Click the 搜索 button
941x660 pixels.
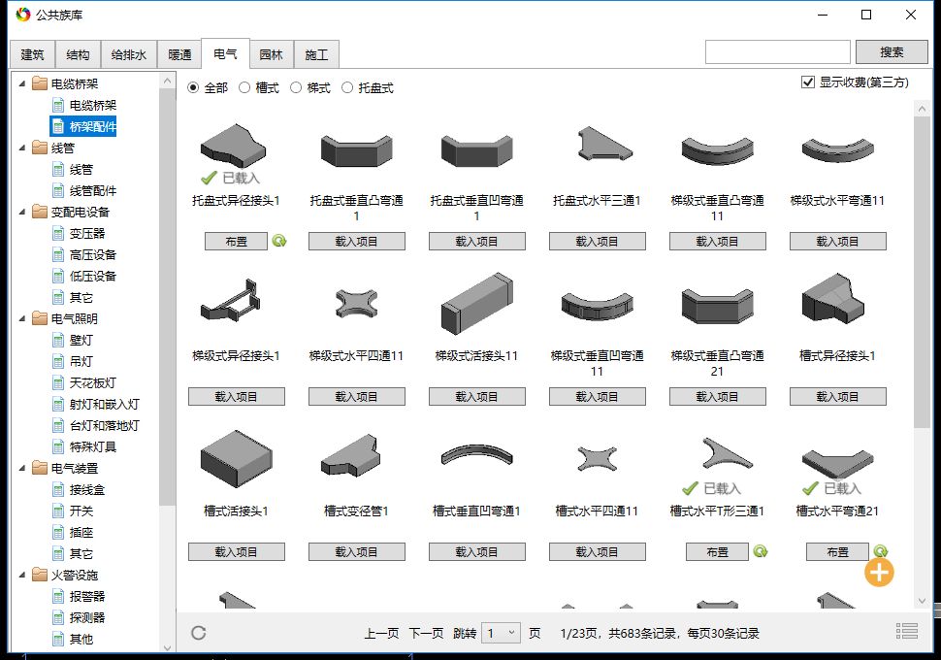892,52
